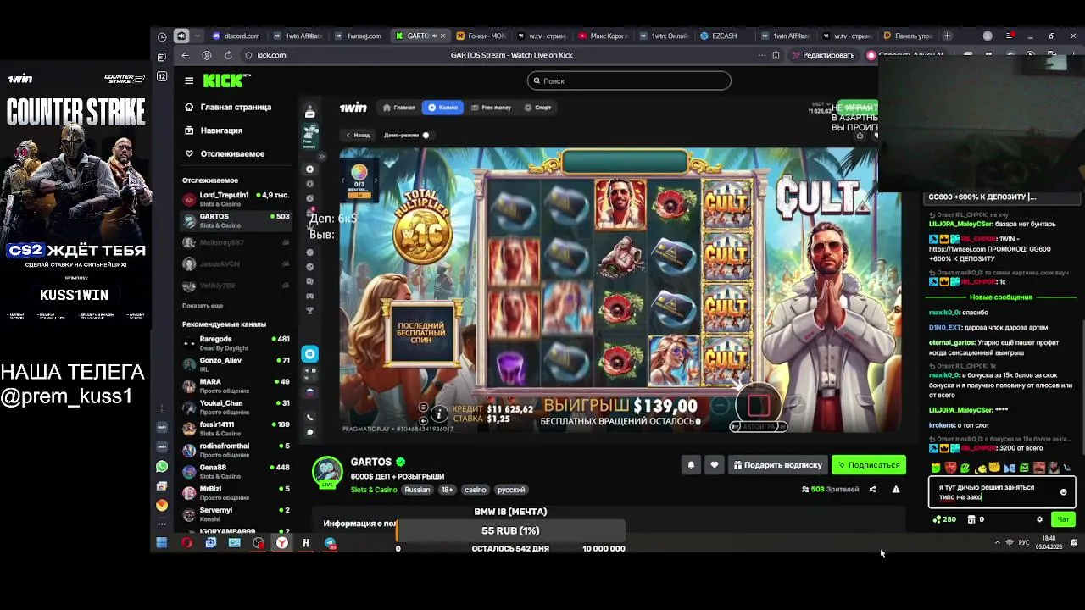
Task: Open WhatsApp in the browser sidebar
Action: click(x=162, y=466)
